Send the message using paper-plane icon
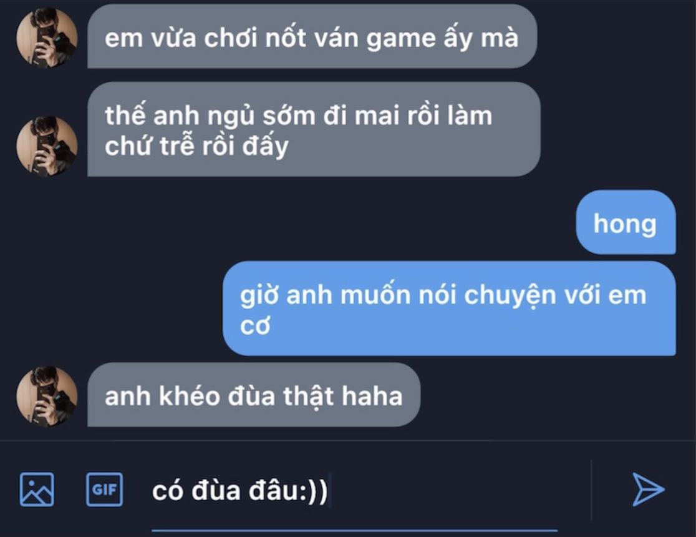 tap(648, 490)
